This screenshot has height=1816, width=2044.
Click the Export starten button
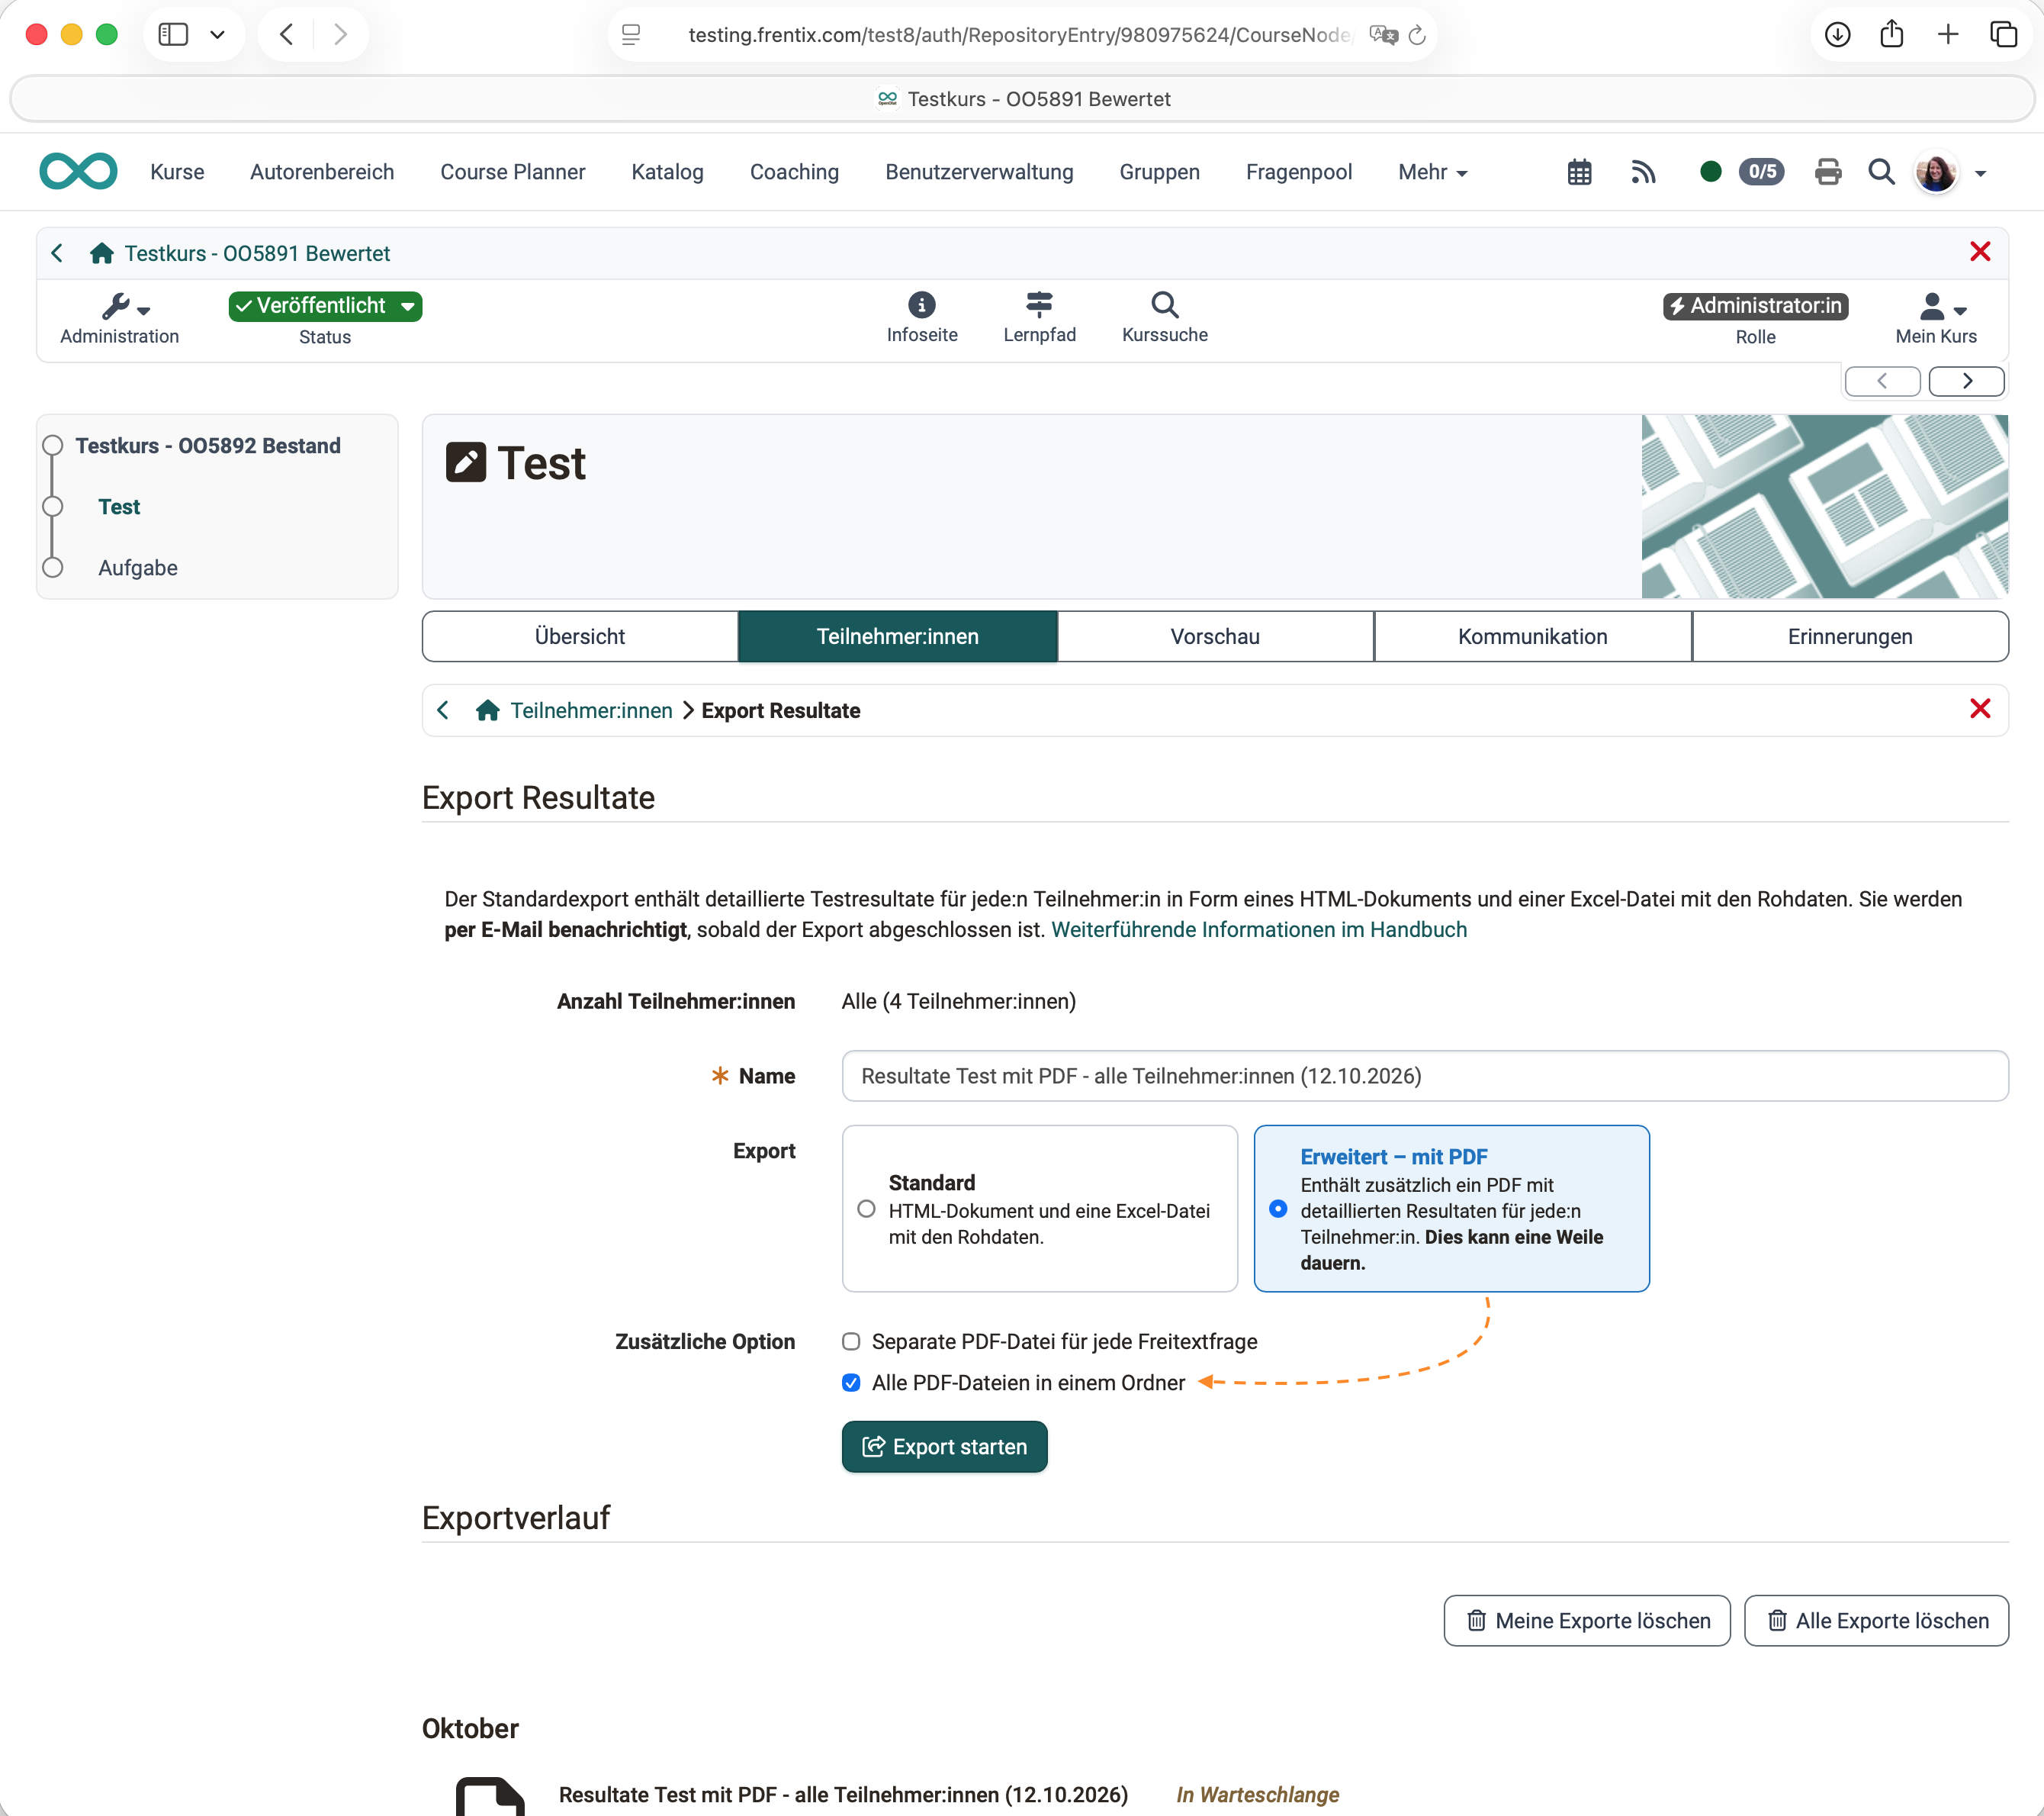pyautogui.click(x=944, y=1447)
